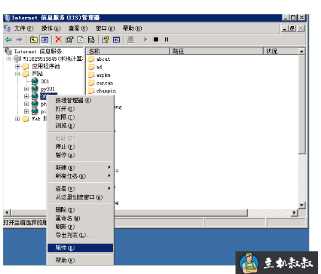
Task: Choose 从这里创建窗口(W) in the context menu
Action: (81, 197)
